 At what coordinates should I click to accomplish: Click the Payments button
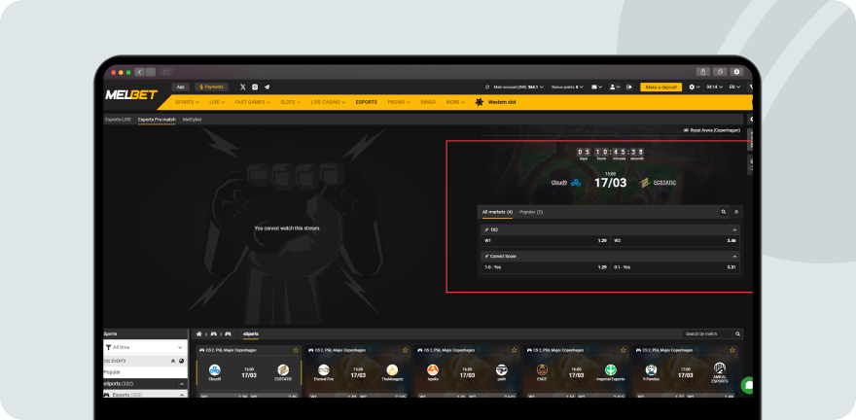(x=212, y=87)
